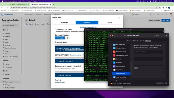Viewport: 174px width, 98px height.
Task: Open the Azure DevOps marketplace bag icon
Action: click(x=158, y=14)
